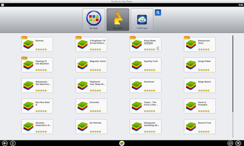Click the INSTALLED badge under Pulse News

pyautogui.click(x=148, y=43)
